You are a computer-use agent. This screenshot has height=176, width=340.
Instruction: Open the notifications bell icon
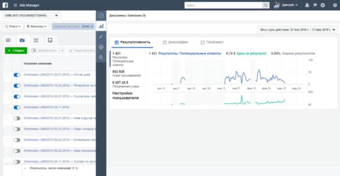(307, 5)
